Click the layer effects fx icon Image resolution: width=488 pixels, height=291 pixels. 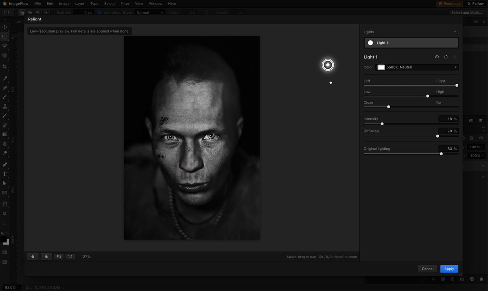433,279
